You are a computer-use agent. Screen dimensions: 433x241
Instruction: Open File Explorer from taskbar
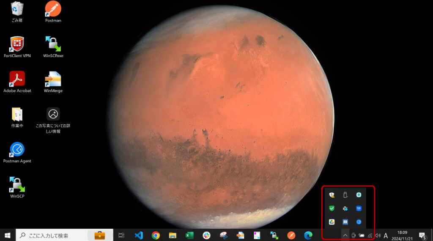pos(173,236)
